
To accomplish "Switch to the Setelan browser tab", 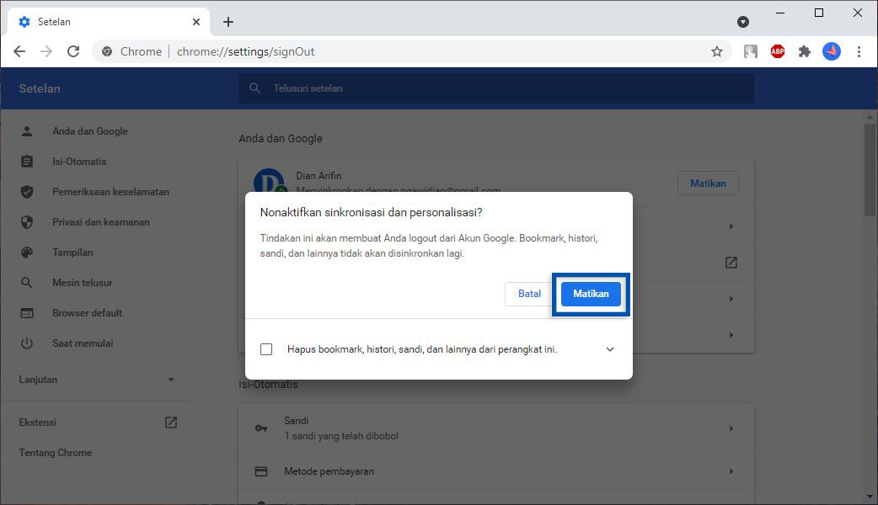I will pyautogui.click(x=55, y=21).
